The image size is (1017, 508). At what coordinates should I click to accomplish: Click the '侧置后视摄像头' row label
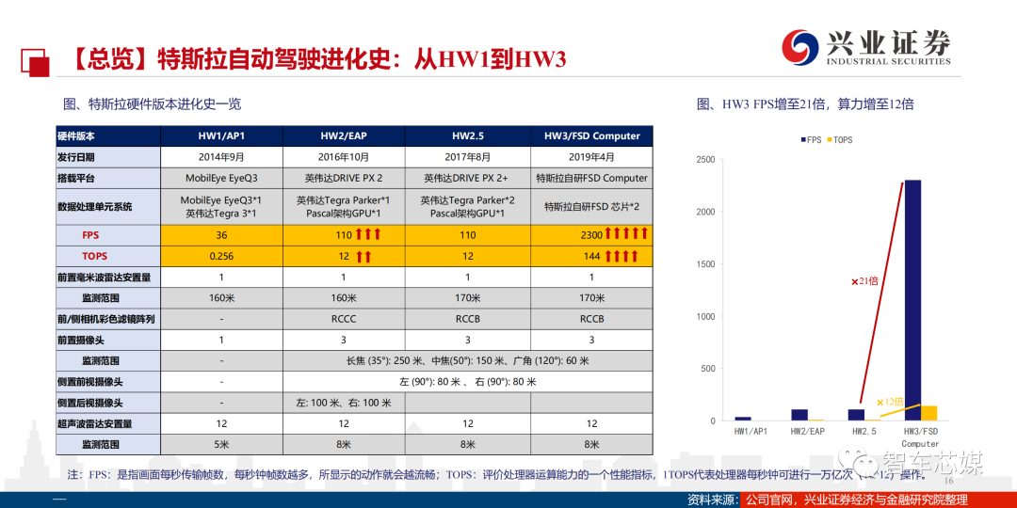(107, 403)
